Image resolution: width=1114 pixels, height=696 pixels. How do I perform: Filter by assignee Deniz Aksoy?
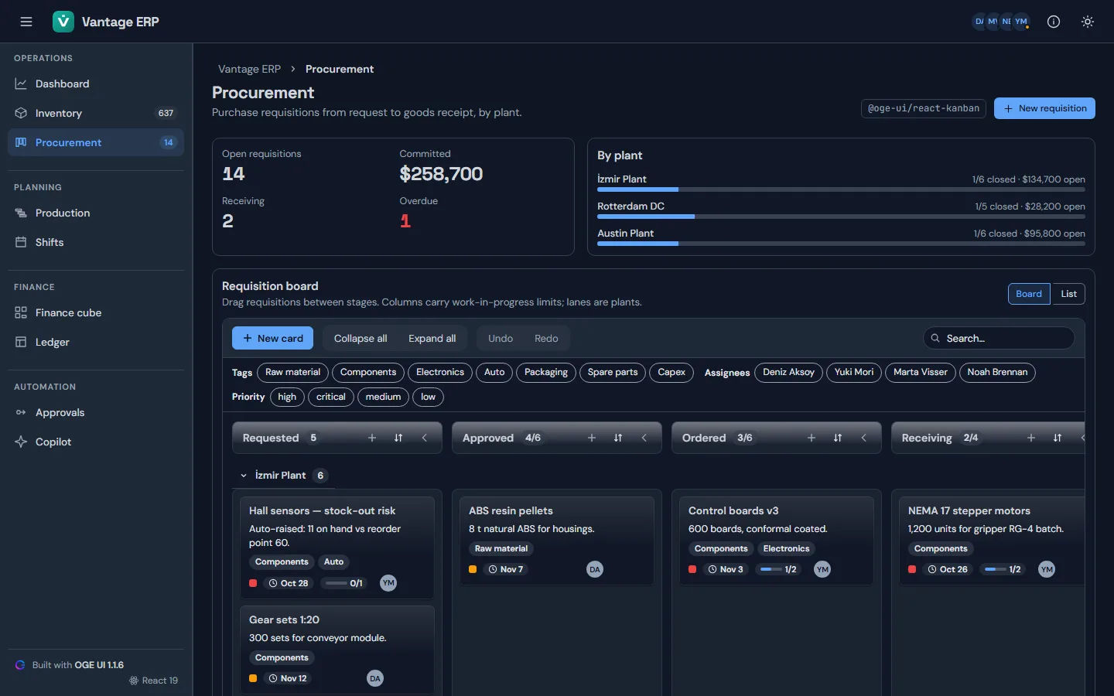(x=788, y=372)
